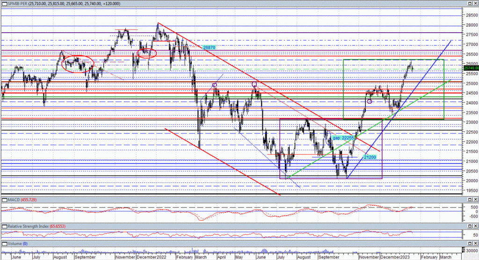479x260 pixels.
Task: Click the December2023 date axis label
Action: point(395,257)
